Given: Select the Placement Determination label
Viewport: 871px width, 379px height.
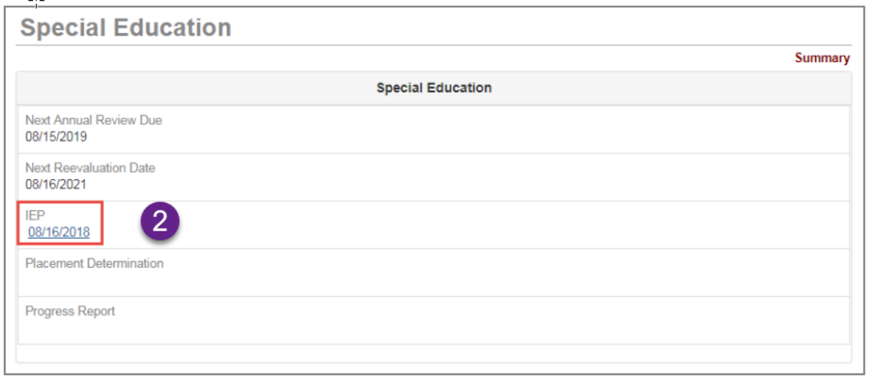Looking at the screenshot, I should pos(94,263).
